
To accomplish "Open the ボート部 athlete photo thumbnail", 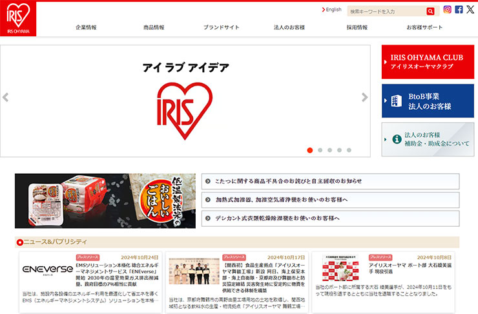I will [x=340, y=267].
